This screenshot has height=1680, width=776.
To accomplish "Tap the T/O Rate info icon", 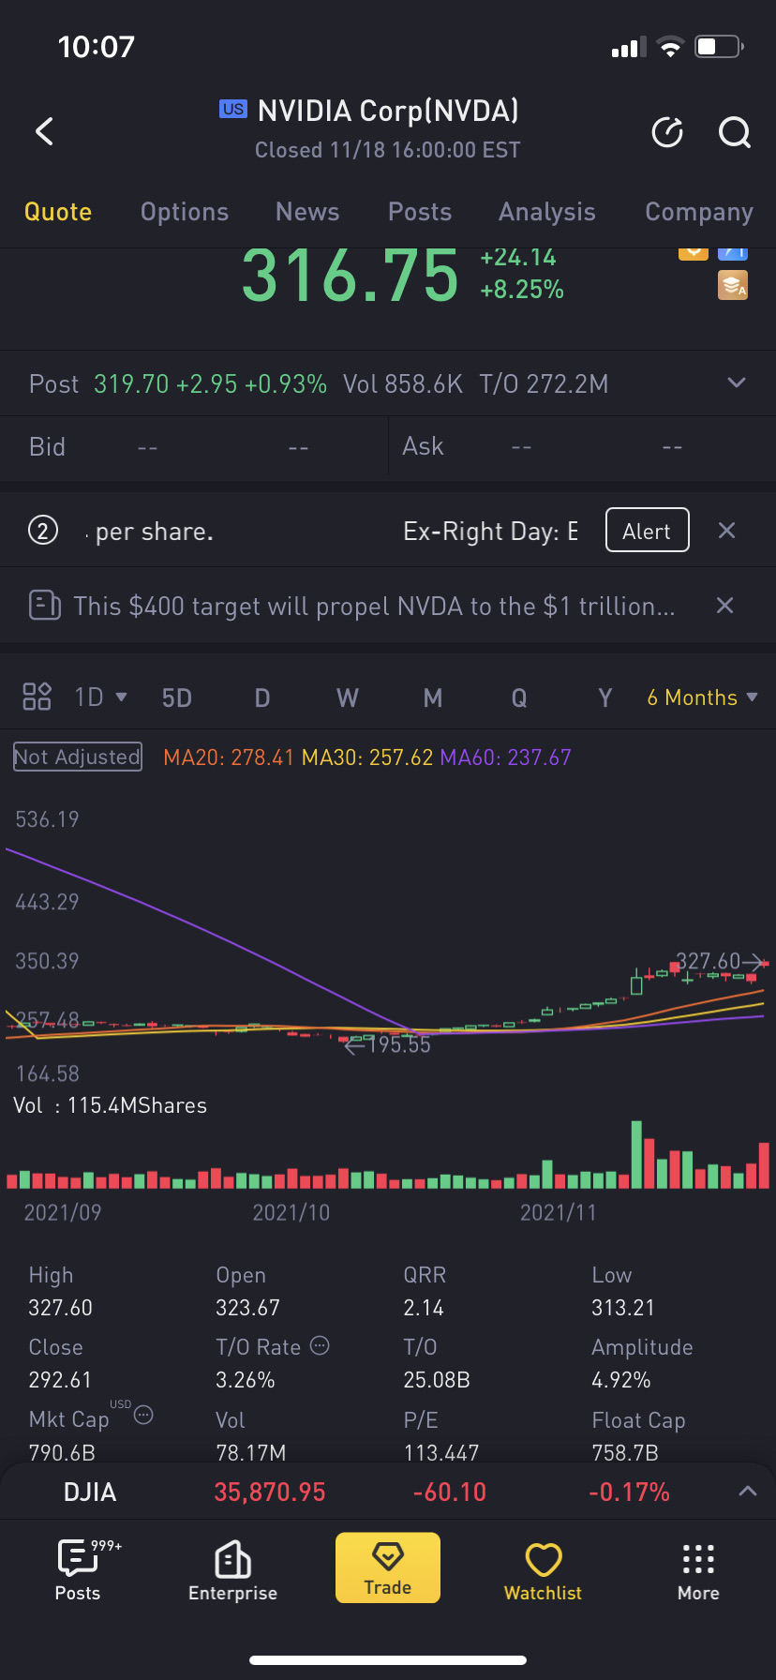I will [x=320, y=1345].
